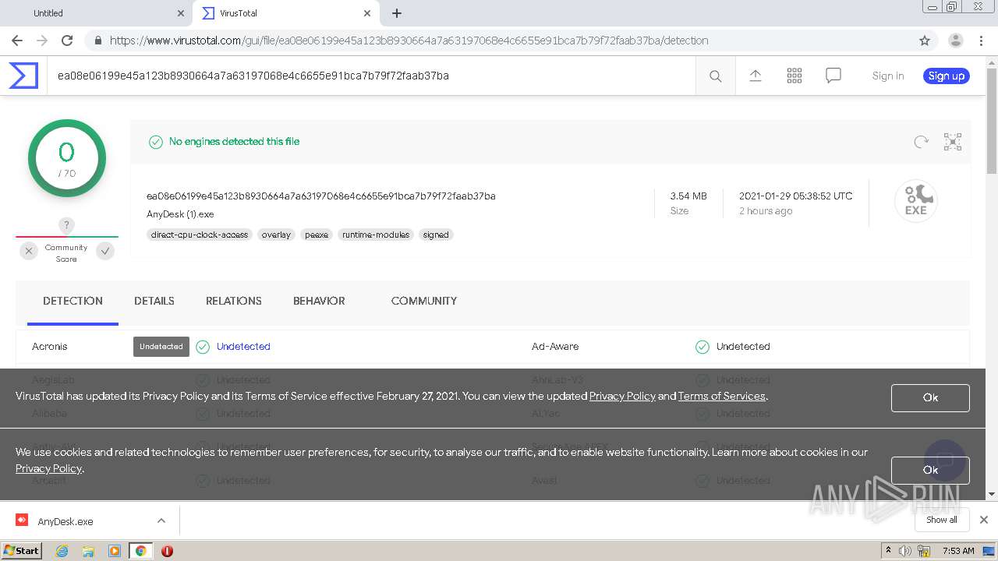998x561 pixels.
Task: Open the RELATIONS tab
Action: (234, 301)
